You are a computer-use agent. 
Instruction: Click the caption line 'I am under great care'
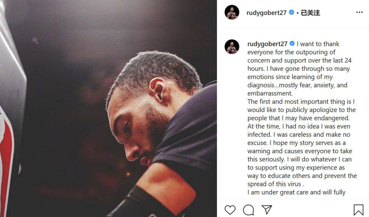(x=296, y=192)
